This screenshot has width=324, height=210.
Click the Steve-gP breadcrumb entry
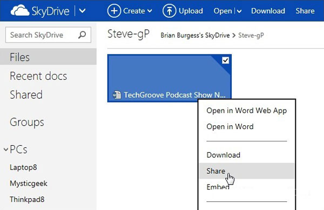pos(251,35)
